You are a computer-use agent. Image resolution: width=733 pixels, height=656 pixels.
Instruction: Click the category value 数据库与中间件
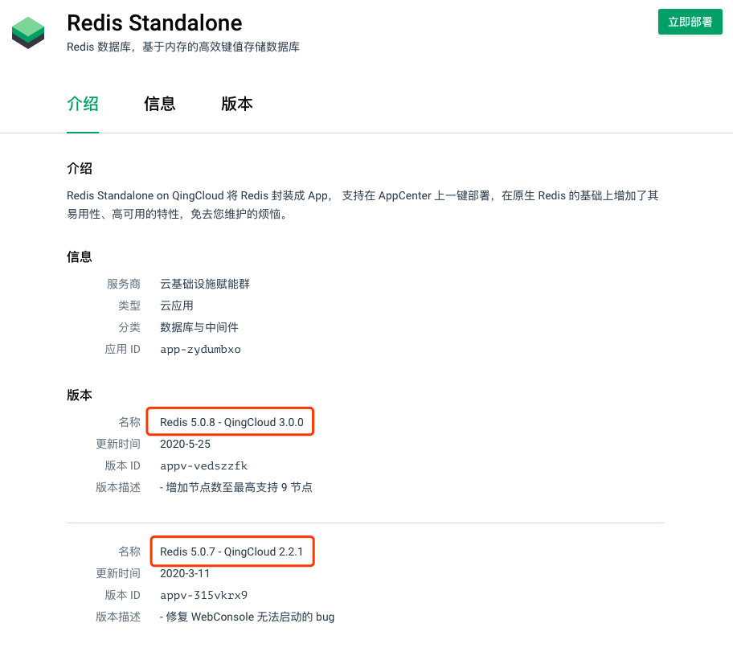[x=199, y=327]
